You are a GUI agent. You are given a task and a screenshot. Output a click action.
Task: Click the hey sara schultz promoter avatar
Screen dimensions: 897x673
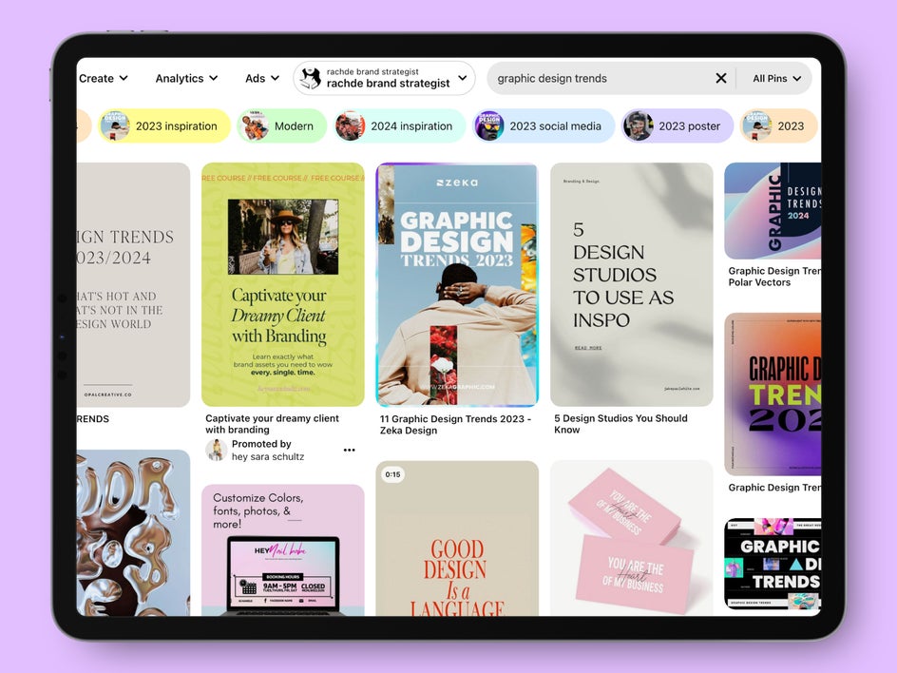(x=217, y=451)
